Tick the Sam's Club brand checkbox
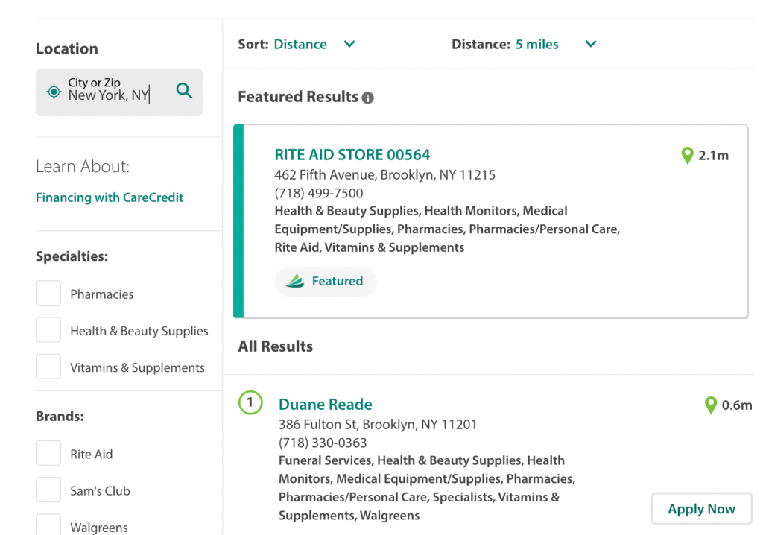 pos(48,490)
